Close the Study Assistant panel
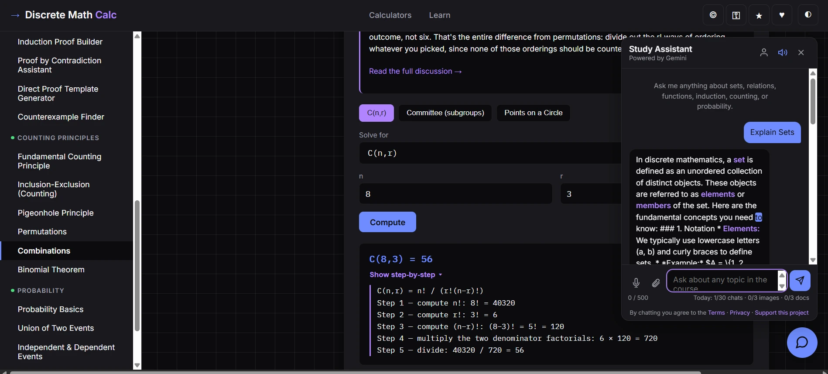The image size is (828, 374). [x=801, y=52]
